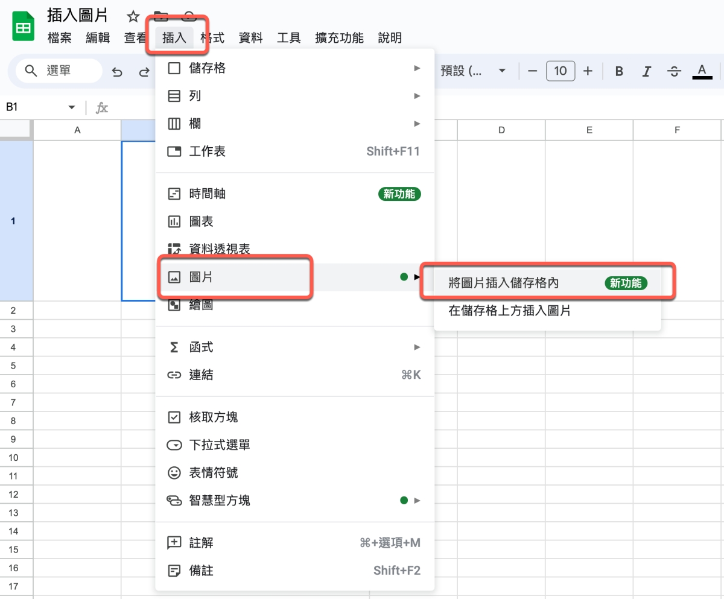Image resolution: width=724 pixels, height=599 pixels.
Task: Choose 表情符號 from insert menu
Action: coord(294,472)
